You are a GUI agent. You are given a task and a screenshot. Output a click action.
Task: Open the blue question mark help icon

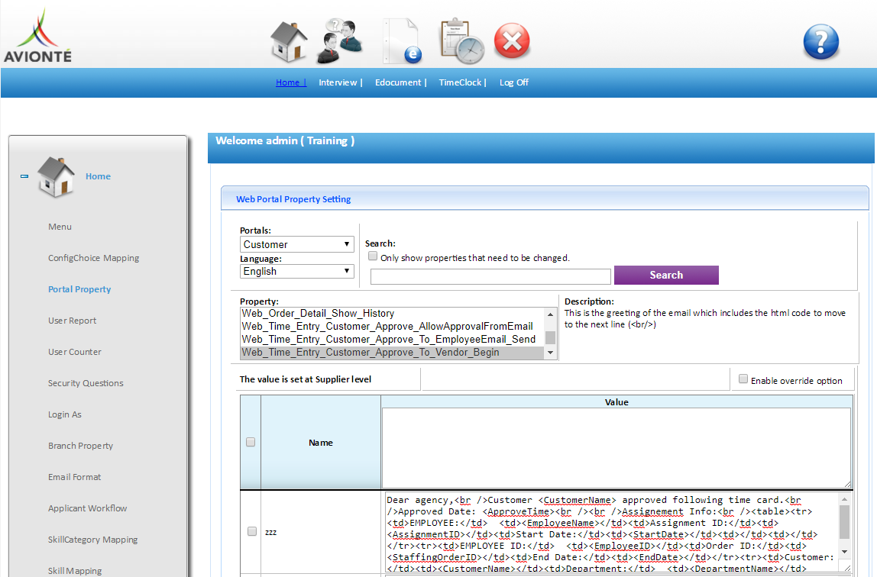pyautogui.click(x=821, y=42)
